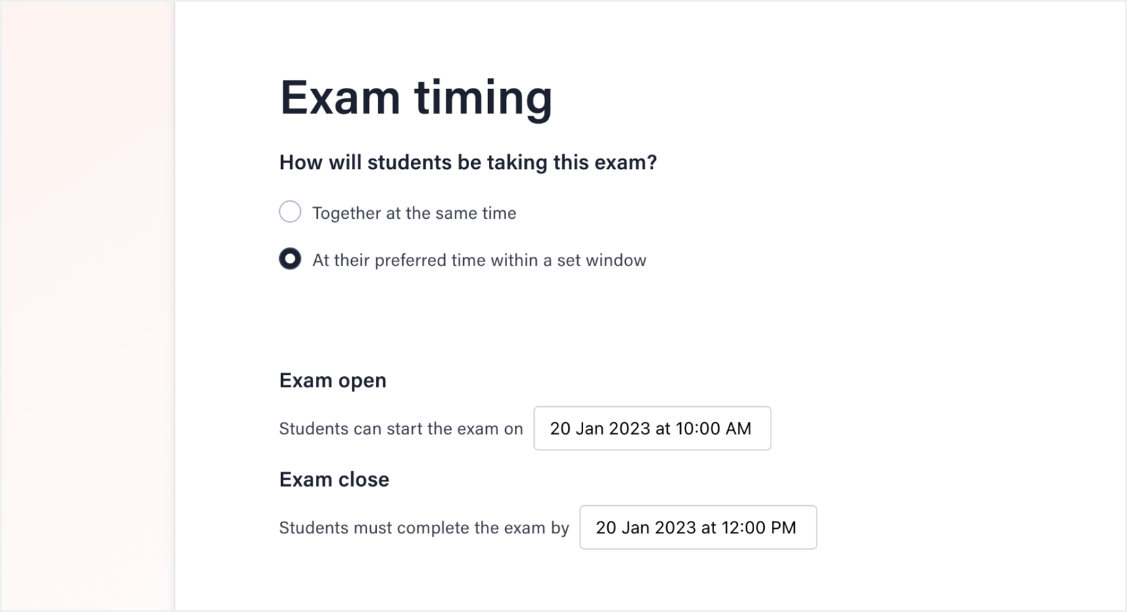Click the "20 Jan 2023 at 12:00 PM" field
This screenshot has height=612, width=1127.
pyautogui.click(x=697, y=527)
